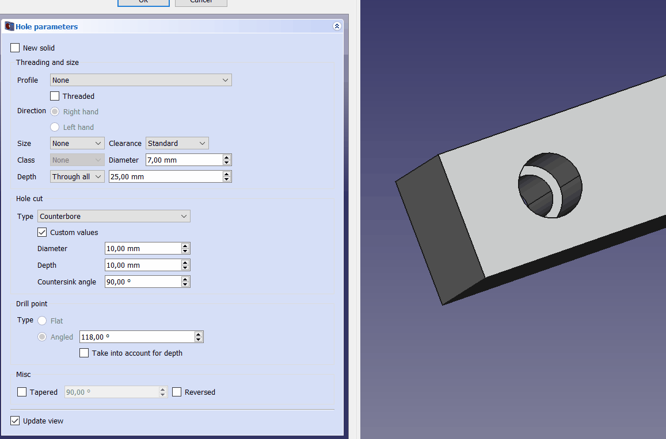Open the Size dropdown
Image resolution: width=666 pixels, height=439 pixels.
point(77,143)
